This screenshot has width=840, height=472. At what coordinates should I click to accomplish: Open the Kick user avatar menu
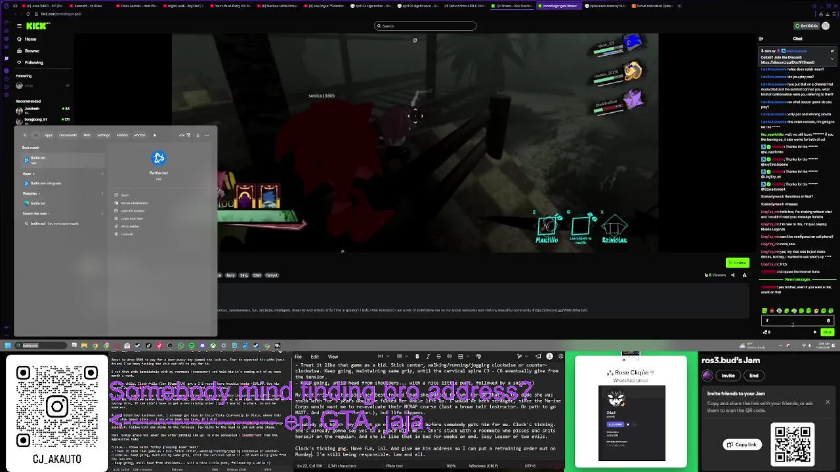(x=826, y=26)
